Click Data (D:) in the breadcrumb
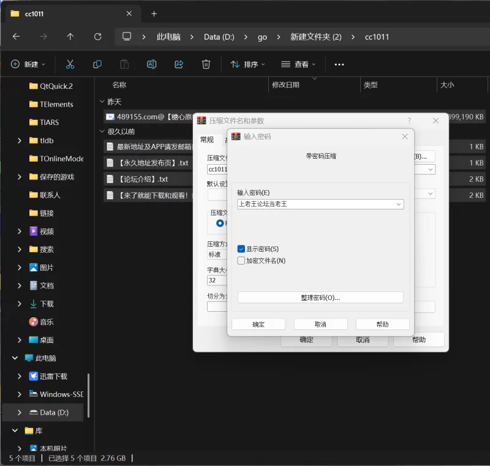 pyautogui.click(x=219, y=37)
